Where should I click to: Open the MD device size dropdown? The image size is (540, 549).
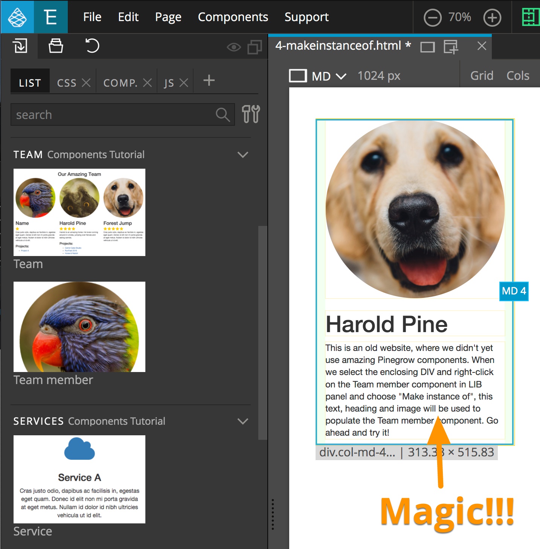coord(329,76)
